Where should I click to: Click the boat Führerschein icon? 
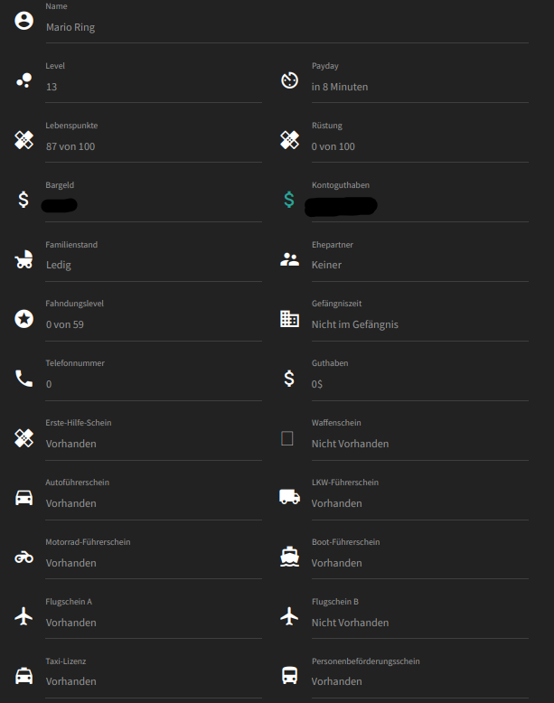289,557
